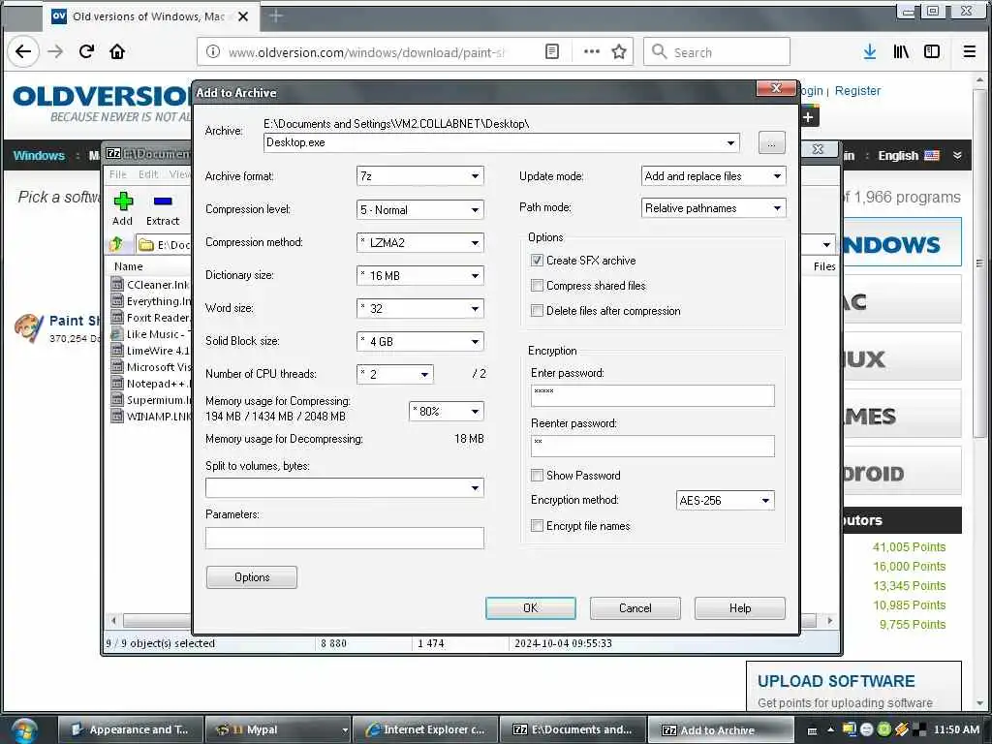Open the Compression method dropdown

click(420, 242)
